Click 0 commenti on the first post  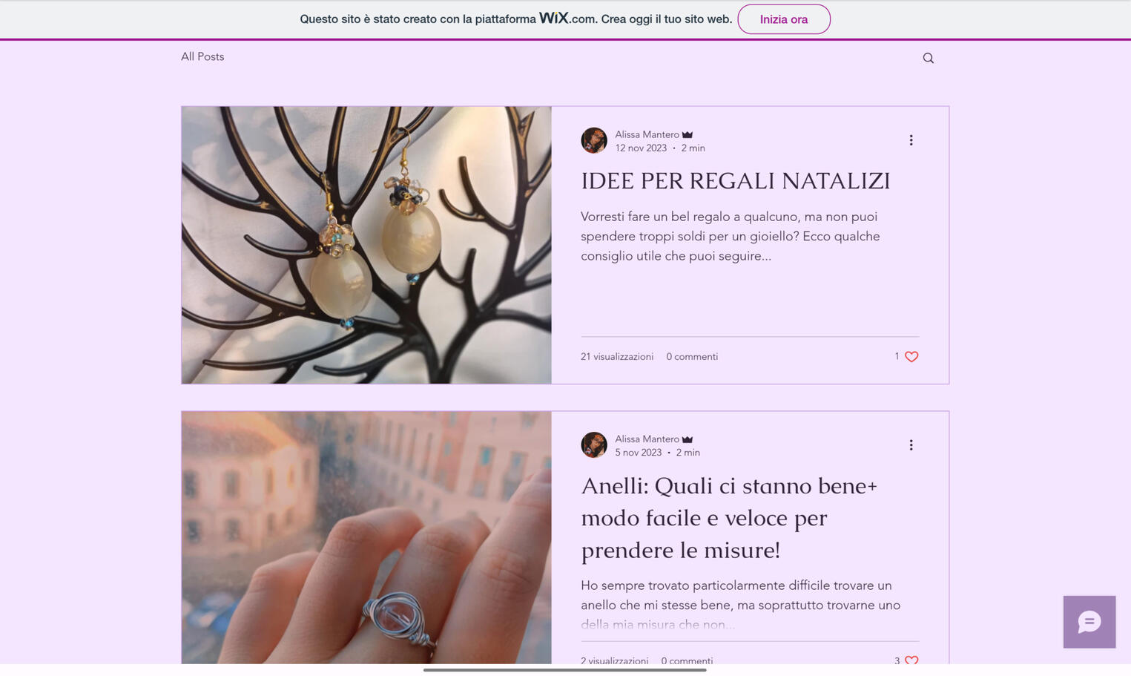click(x=691, y=357)
